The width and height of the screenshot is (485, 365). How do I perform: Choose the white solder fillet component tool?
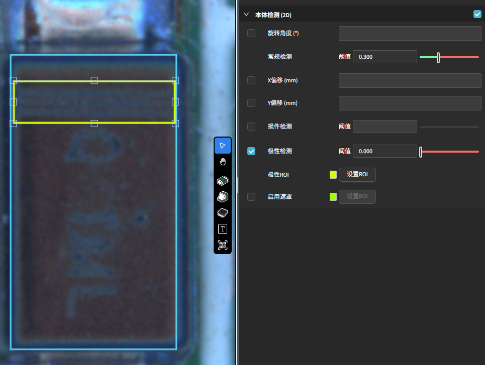[x=223, y=197]
